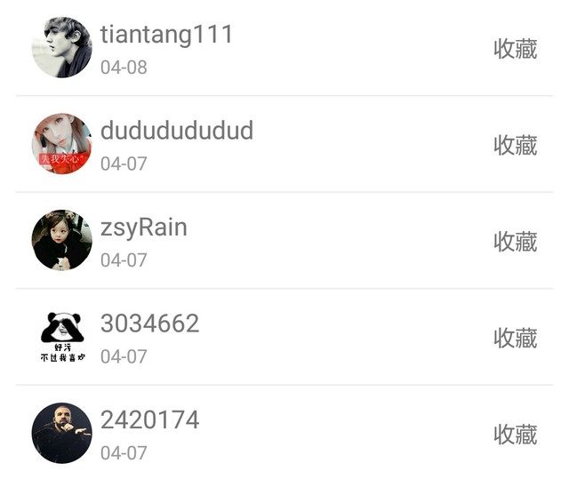Tap dududududud's avatar picture
Image resolution: width=569 pixels, height=479 pixels.
pyautogui.click(x=61, y=144)
